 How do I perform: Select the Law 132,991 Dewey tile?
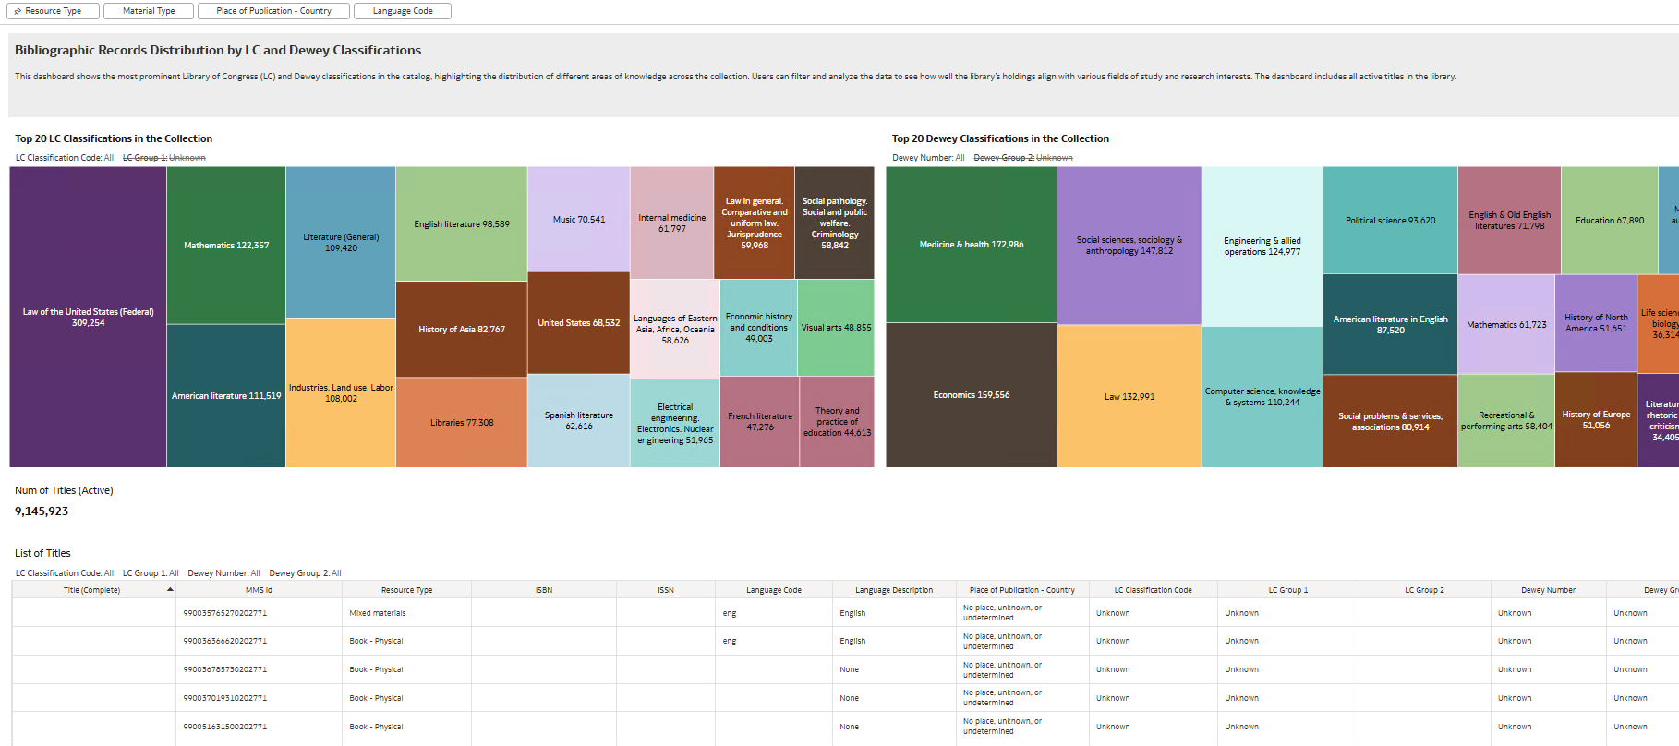(1129, 396)
